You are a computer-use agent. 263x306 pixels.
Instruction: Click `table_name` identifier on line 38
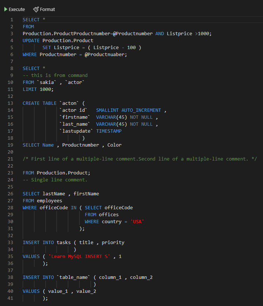click(x=73, y=277)
